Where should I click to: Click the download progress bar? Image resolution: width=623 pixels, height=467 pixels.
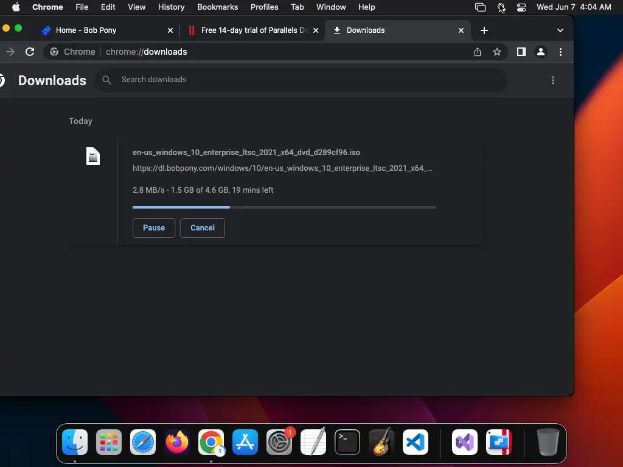(285, 207)
